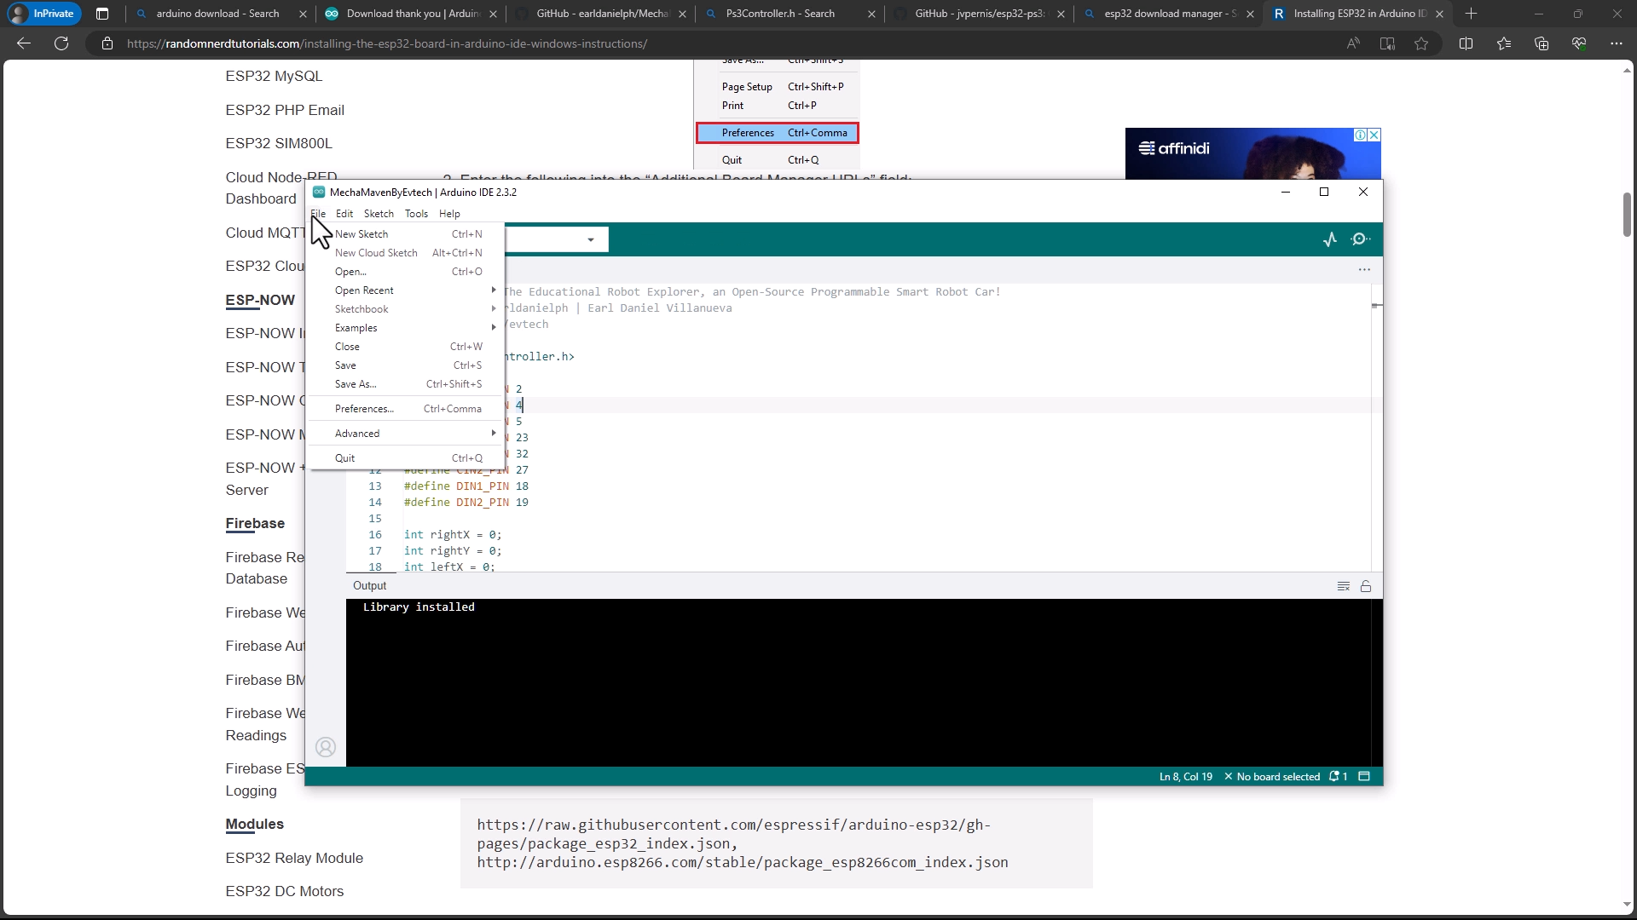
Task: Close the esp32 download manager tab
Action: coord(1250,14)
